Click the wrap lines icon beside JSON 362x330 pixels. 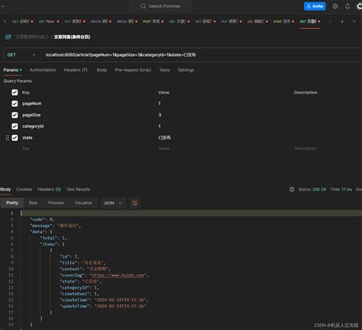(x=134, y=203)
